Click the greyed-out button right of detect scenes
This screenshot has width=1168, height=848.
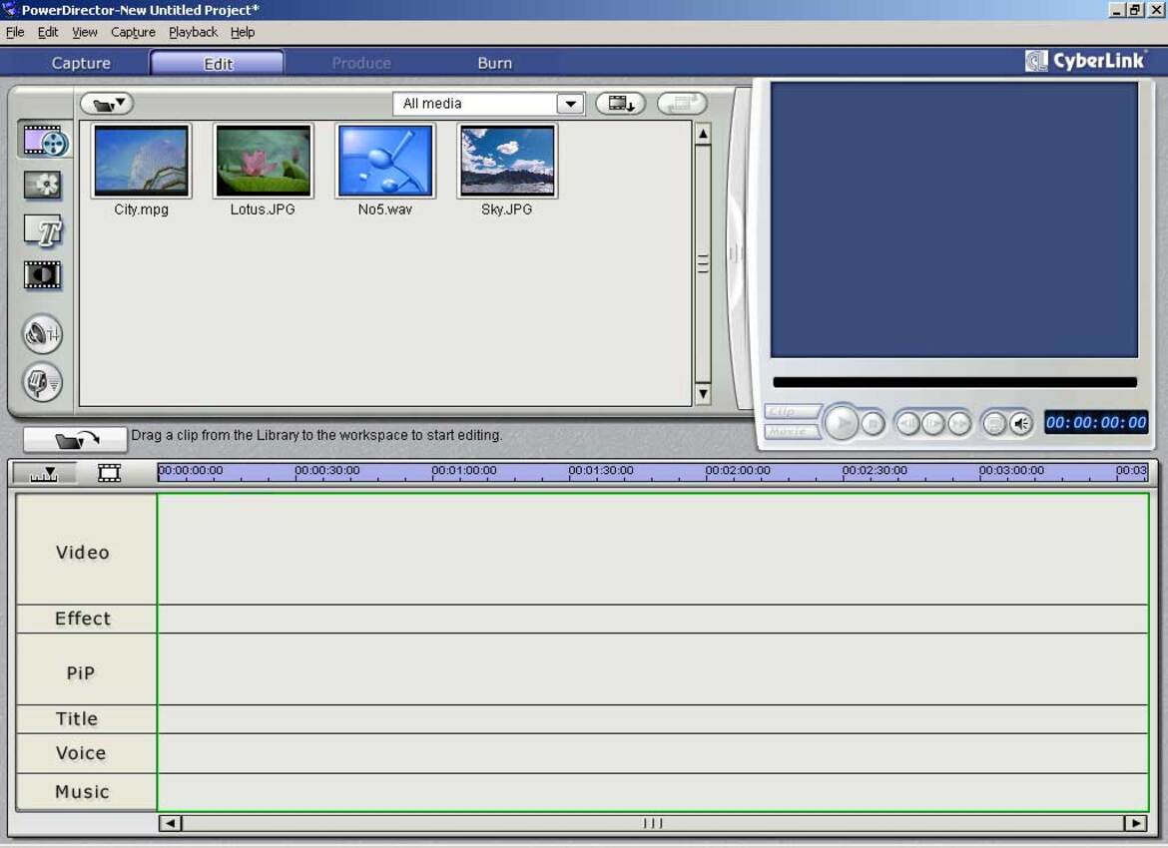[682, 104]
